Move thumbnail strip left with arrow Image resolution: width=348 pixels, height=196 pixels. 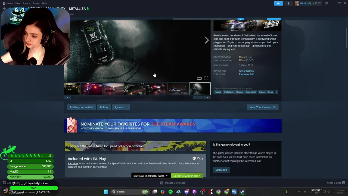pyautogui.click(x=67, y=97)
